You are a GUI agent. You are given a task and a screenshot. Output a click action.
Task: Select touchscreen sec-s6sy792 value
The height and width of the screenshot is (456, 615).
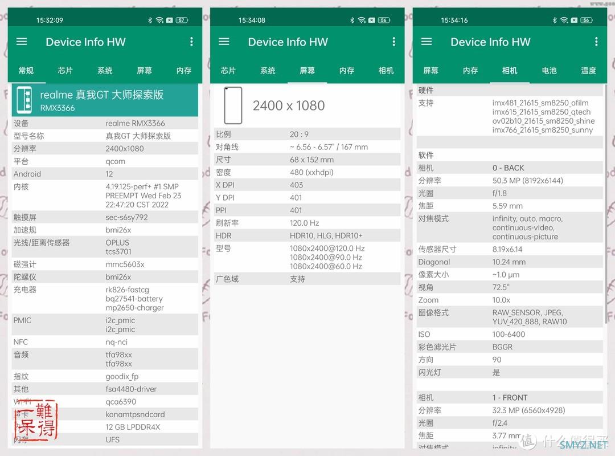pyautogui.click(x=126, y=217)
